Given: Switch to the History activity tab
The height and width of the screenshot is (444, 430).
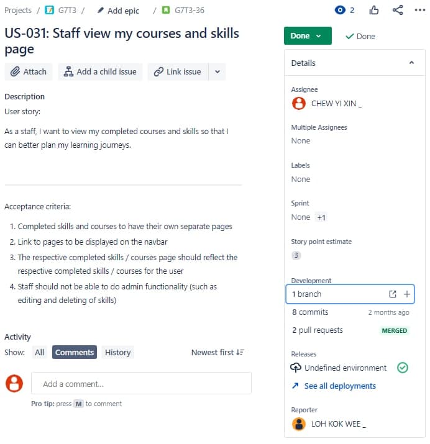Looking at the screenshot, I should [117, 353].
